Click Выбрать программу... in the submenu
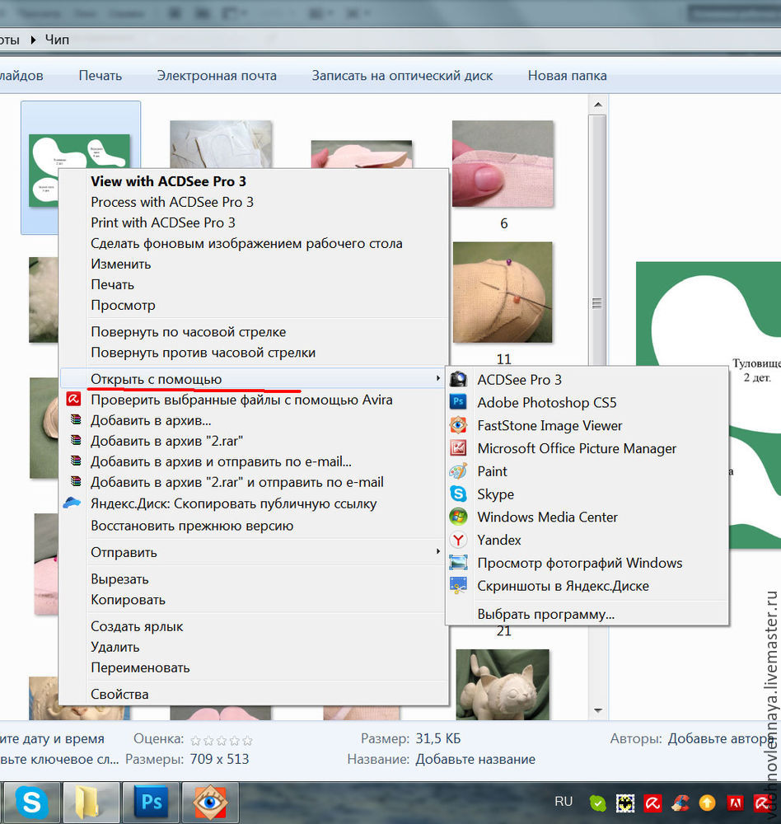This screenshot has height=824, width=781. (587, 614)
